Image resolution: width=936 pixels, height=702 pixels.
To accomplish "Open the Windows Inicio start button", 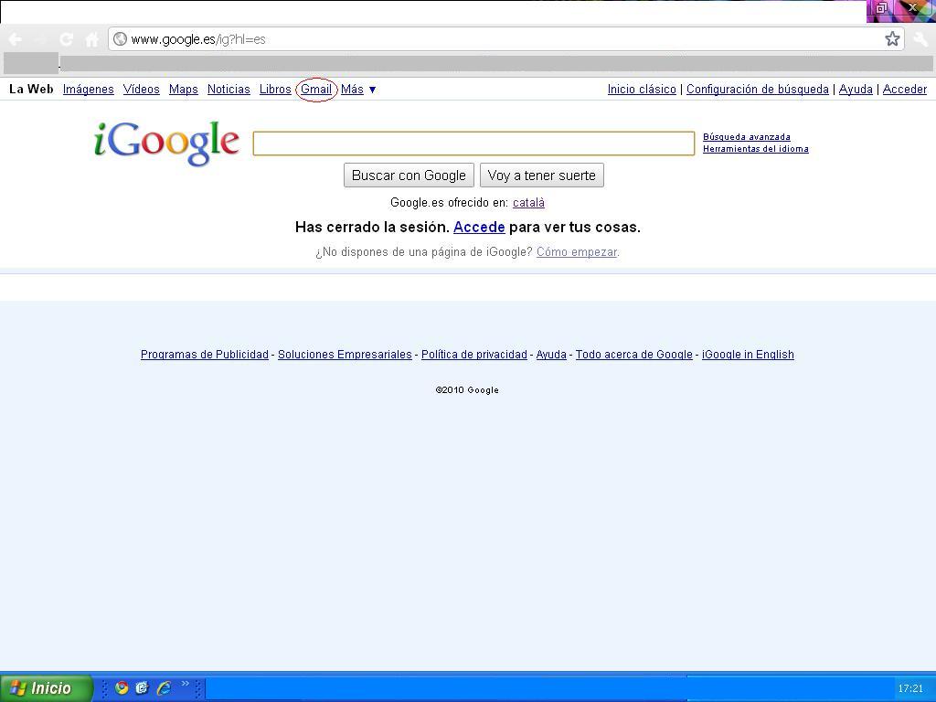I will pyautogui.click(x=47, y=687).
